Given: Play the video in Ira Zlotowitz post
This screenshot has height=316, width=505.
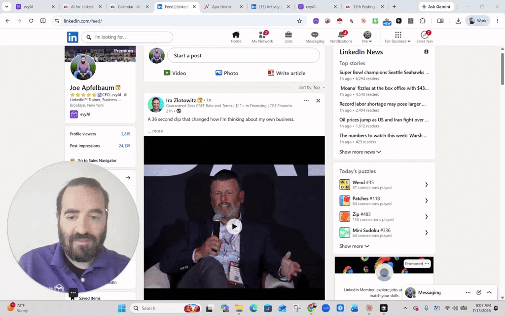Looking at the screenshot, I should [234, 227].
